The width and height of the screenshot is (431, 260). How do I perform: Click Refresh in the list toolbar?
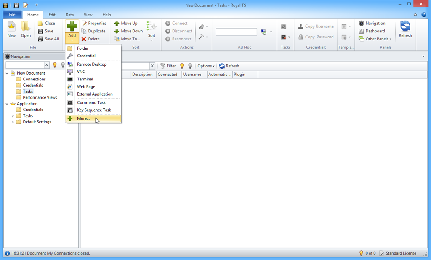point(229,66)
